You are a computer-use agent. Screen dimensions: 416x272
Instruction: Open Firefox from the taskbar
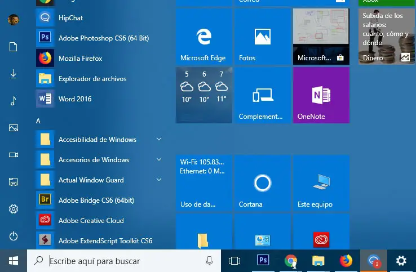coord(346,261)
